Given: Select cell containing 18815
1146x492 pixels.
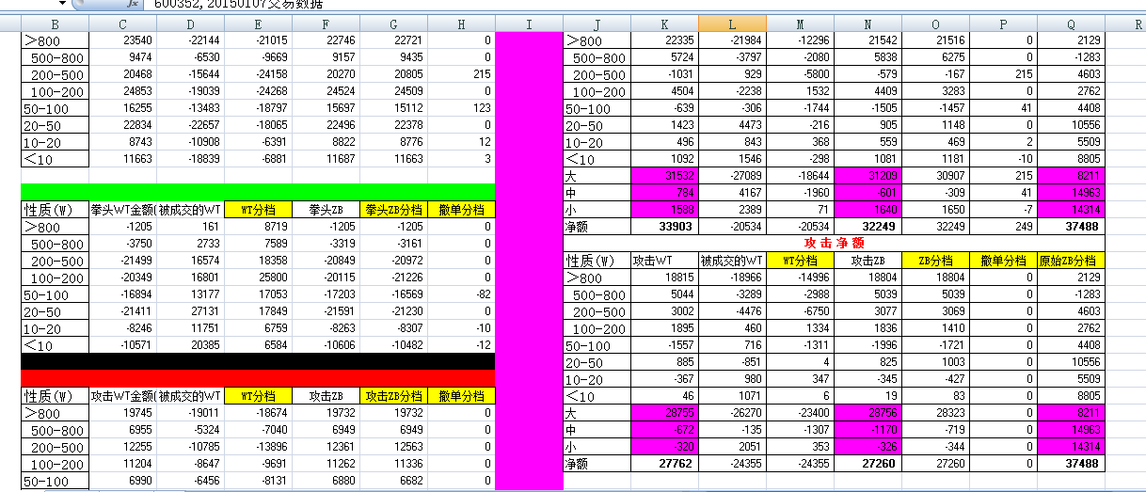Looking at the screenshot, I should click(x=664, y=278).
